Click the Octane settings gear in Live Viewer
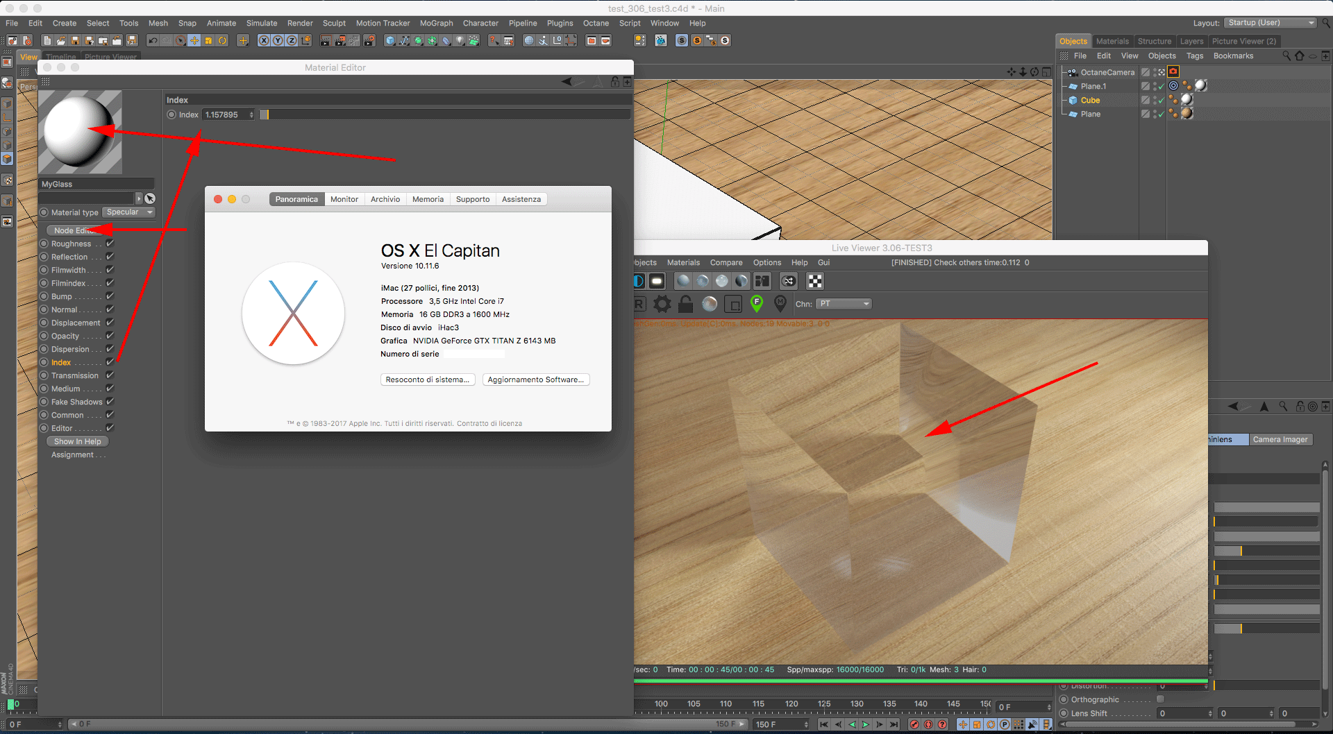This screenshot has height=734, width=1333. (662, 304)
